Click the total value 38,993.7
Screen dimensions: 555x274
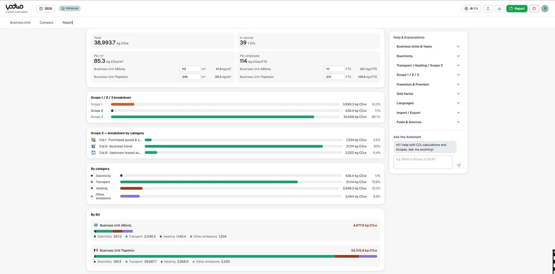click(x=105, y=42)
